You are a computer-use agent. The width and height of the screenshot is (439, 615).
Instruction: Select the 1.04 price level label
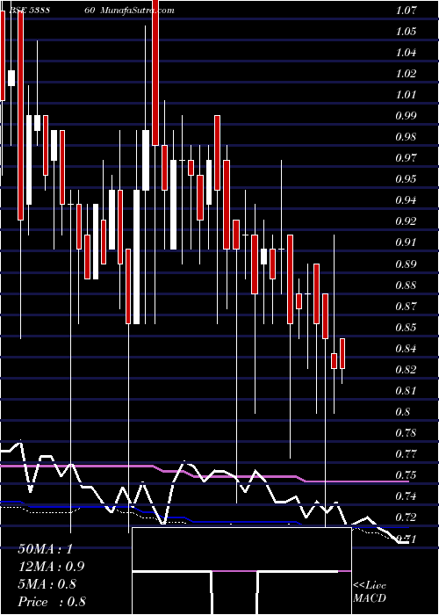point(406,53)
